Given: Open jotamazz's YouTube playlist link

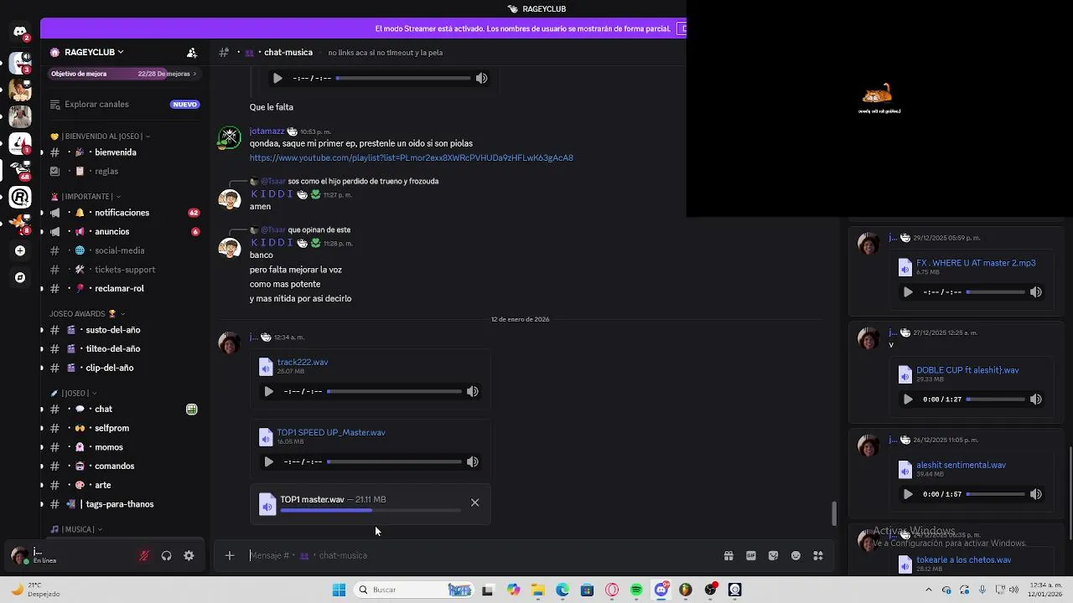Looking at the screenshot, I should tap(412, 157).
